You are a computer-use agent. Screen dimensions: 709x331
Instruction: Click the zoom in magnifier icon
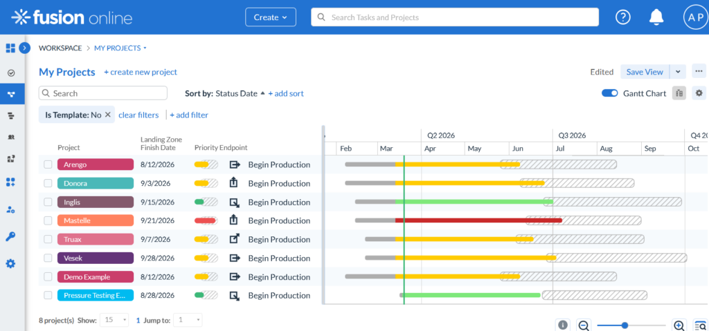pos(679,325)
